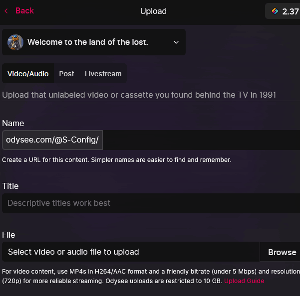Browse for a file to upload
Viewport: 300px width, 296px height.
[x=280, y=252]
